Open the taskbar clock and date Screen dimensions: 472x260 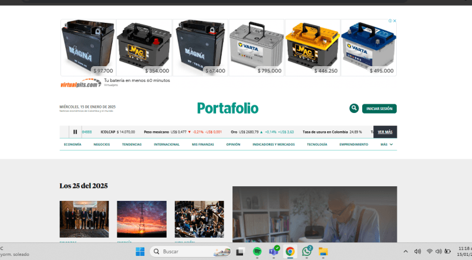(x=464, y=252)
